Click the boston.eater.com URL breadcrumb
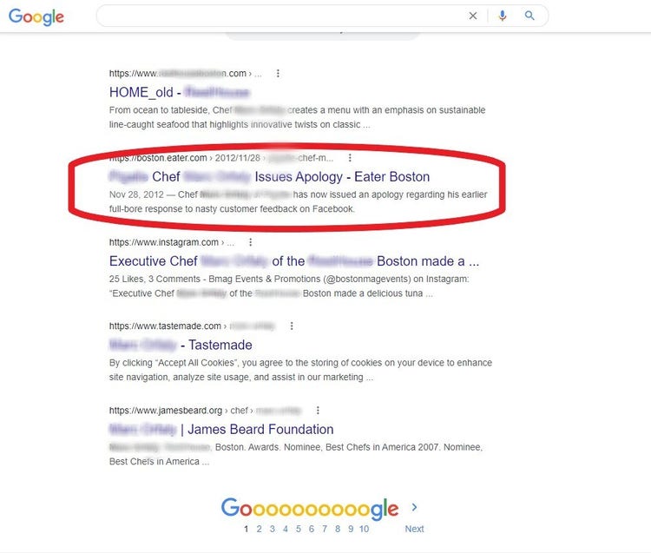This screenshot has height=553, width=651. pyautogui.click(x=221, y=158)
